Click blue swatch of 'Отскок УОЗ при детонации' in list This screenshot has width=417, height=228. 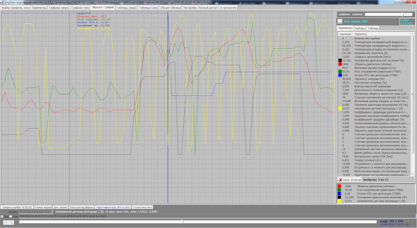340,75
